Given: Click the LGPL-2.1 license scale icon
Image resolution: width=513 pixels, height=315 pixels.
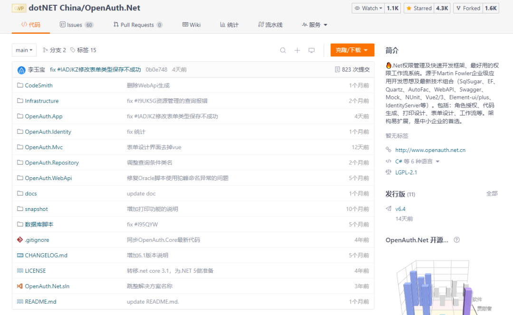Looking at the screenshot, I should (389, 172).
